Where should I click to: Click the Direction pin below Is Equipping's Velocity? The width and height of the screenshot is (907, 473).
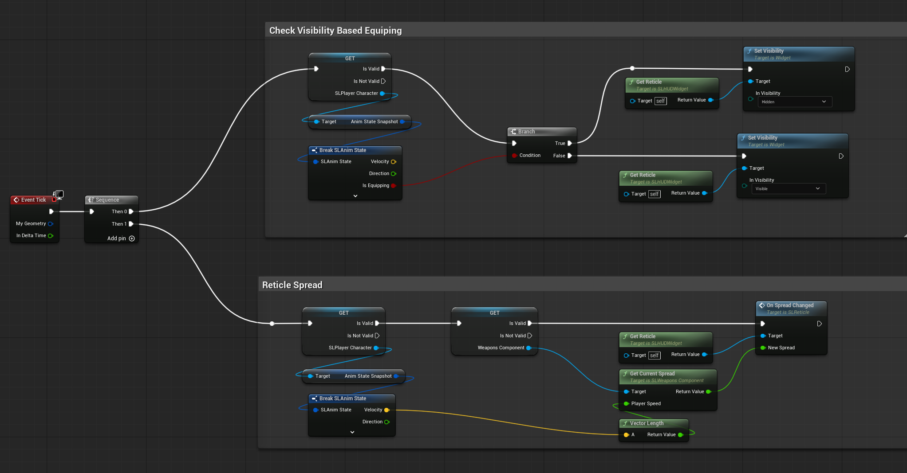click(394, 174)
